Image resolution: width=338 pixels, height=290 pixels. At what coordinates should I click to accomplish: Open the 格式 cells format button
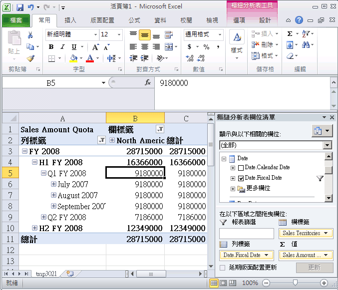pyautogui.click(x=265, y=56)
